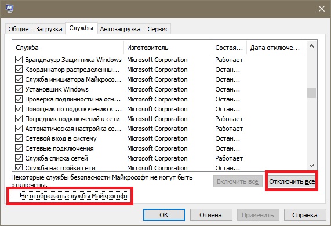Uncheck Помощник по подключению checkbox
331x226 pixels.
click(x=19, y=109)
